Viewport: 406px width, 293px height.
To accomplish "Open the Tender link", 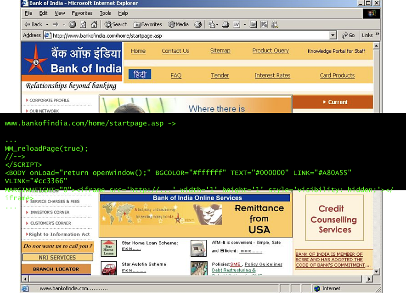I will pos(220,76).
